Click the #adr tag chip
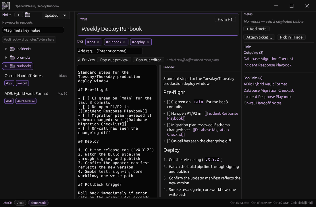Viewport: 316px width, 207px height. point(9,101)
